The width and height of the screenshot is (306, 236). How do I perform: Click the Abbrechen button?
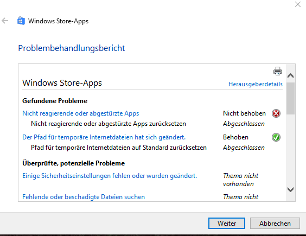tap(275, 224)
